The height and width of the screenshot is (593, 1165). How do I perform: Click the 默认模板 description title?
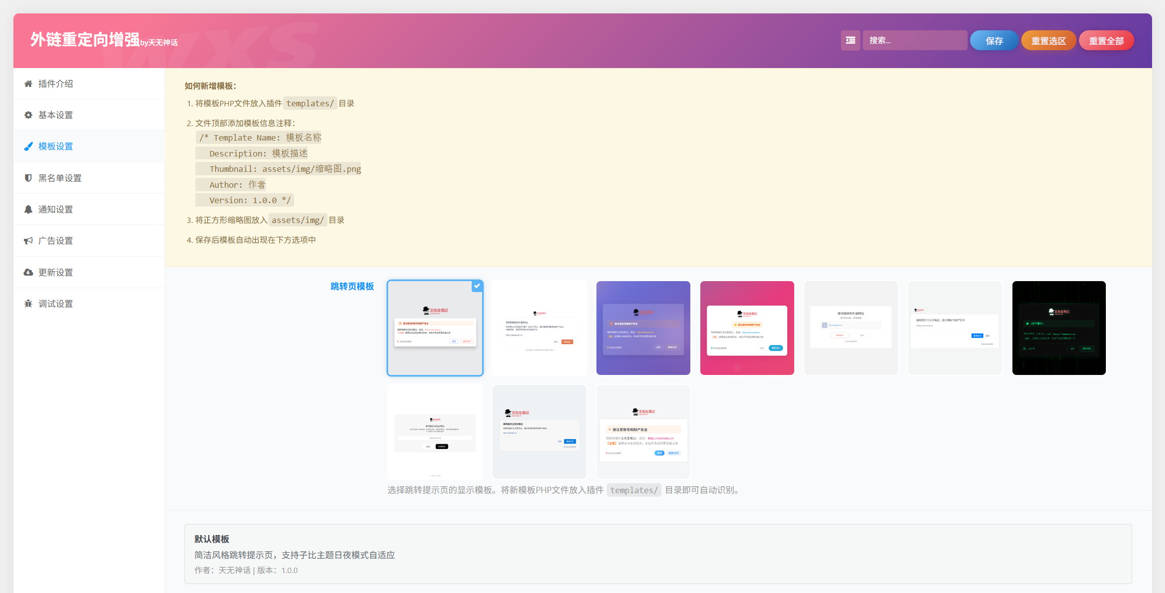click(212, 539)
